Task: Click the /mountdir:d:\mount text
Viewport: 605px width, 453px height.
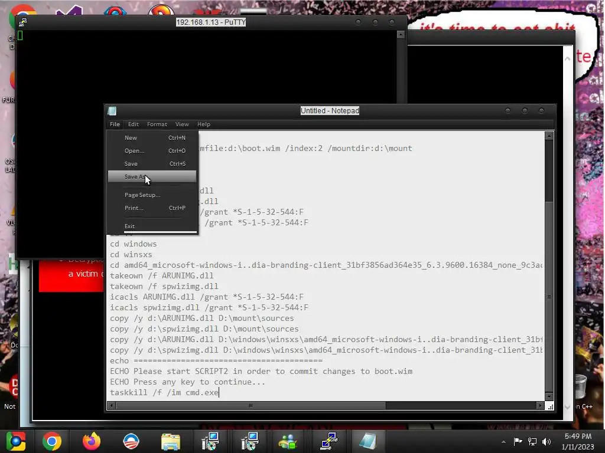Action: (370, 148)
